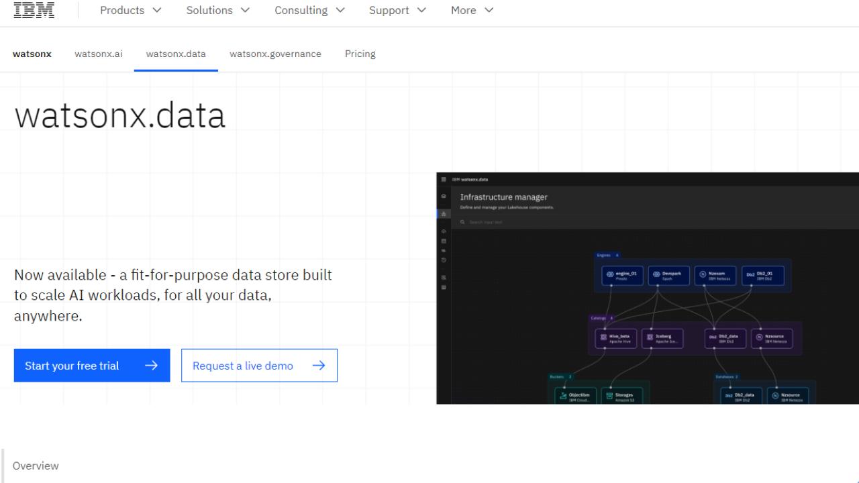This screenshot has height=483, width=859.
Task: Click the IBM logo
Action: (34, 10)
